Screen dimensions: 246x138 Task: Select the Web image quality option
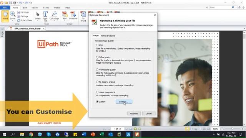coord(97,45)
